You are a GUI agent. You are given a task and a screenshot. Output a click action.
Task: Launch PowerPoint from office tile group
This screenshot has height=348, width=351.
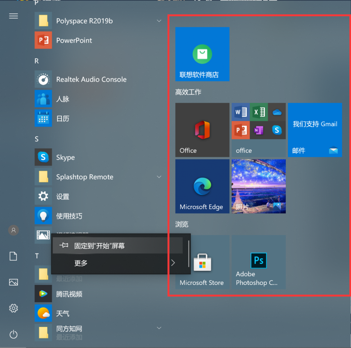point(240,130)
